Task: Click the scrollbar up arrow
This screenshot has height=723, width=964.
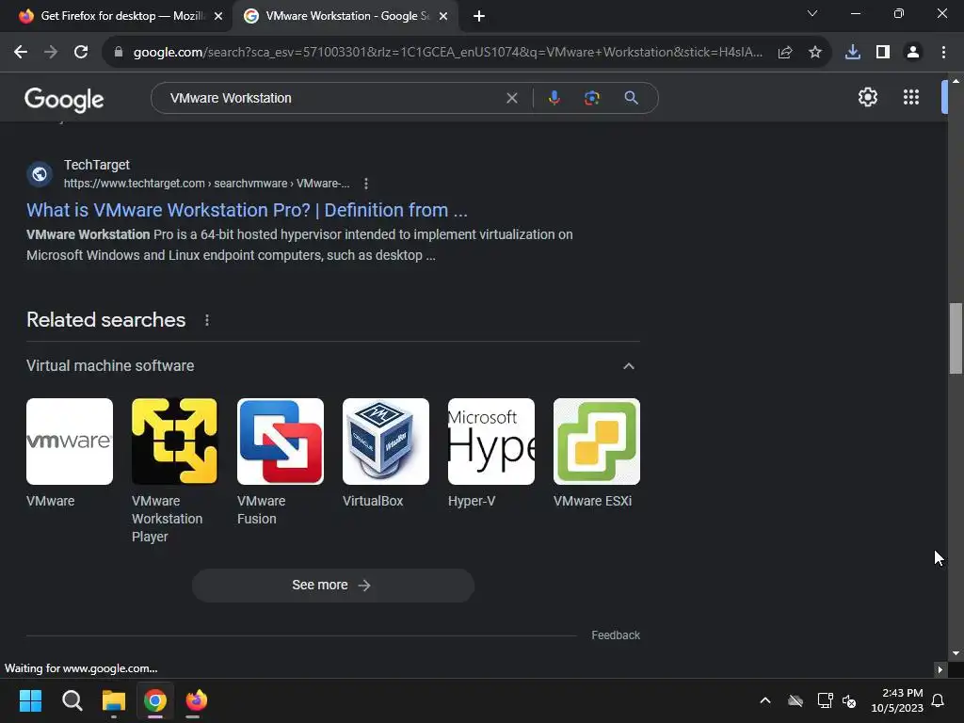Action: click(x=956, y=81)
